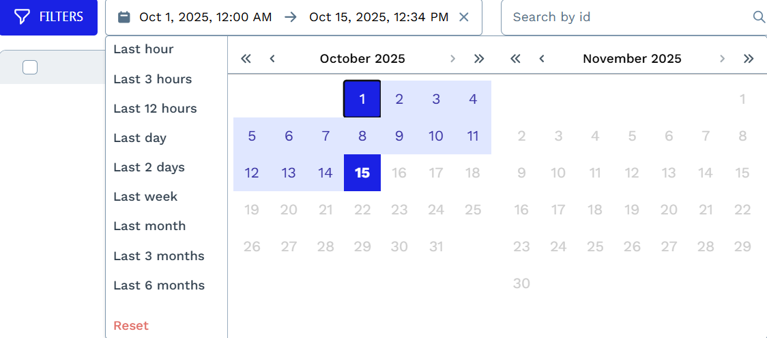The width and height of the screenshot is (767, 338).
Task: Choose the Last week preset
Action: click(145, 197)
